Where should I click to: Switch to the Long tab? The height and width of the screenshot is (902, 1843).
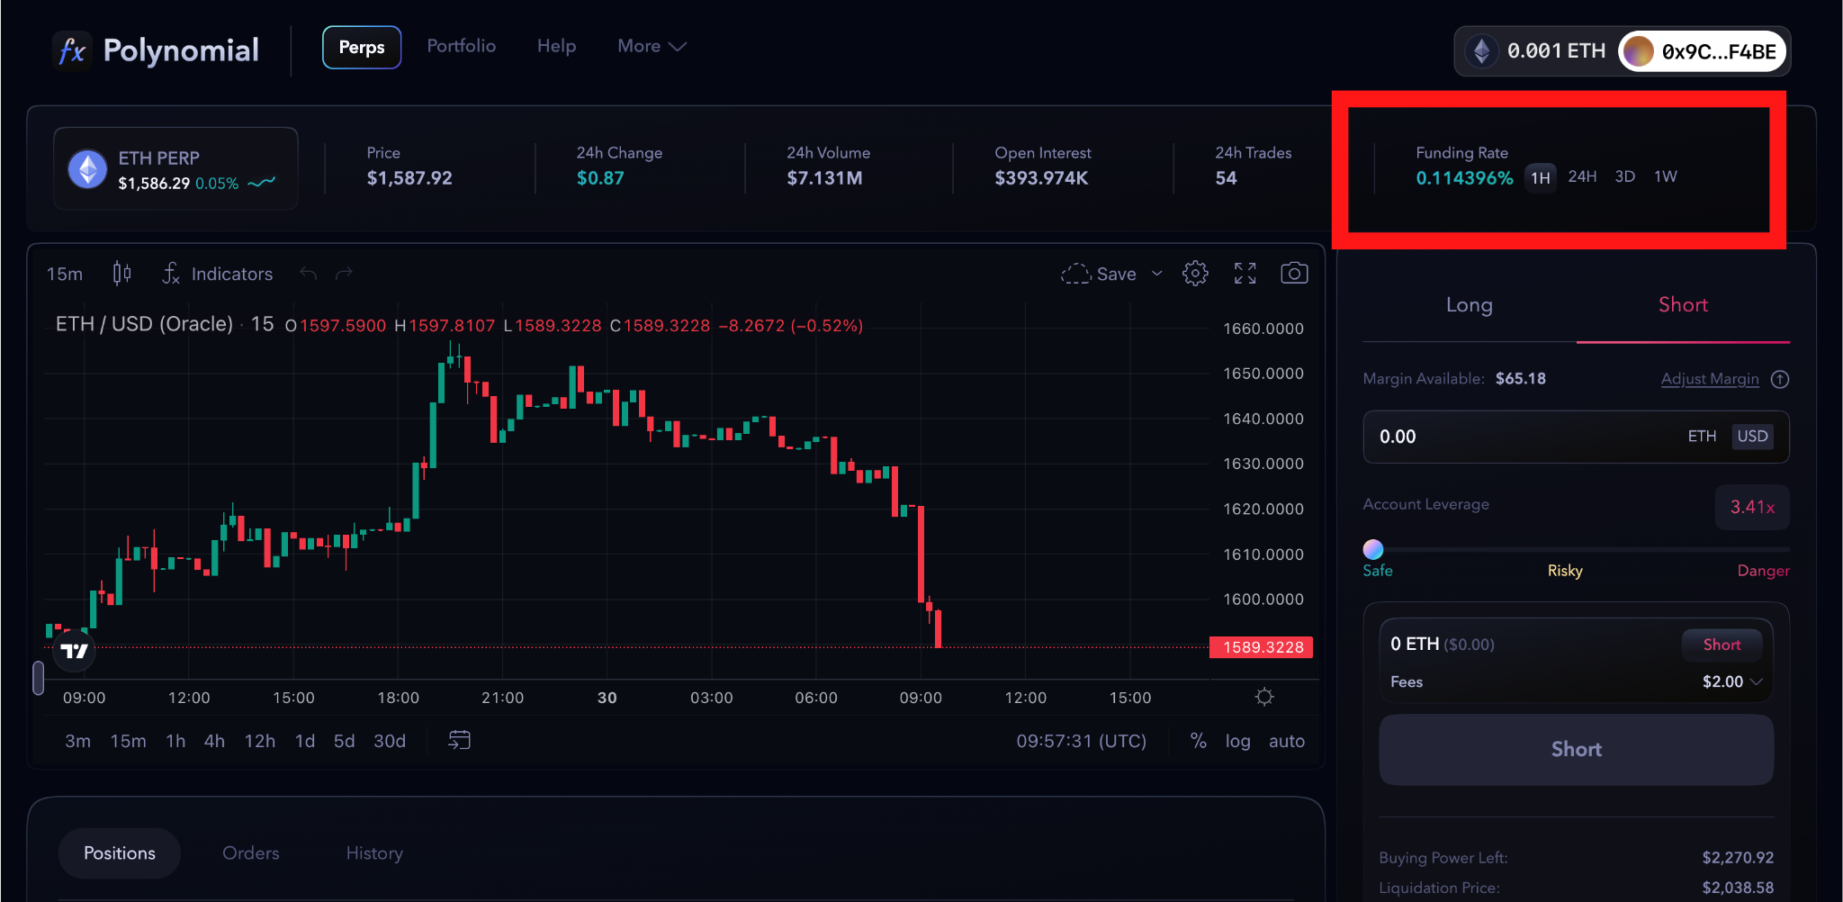[1469, 305]
